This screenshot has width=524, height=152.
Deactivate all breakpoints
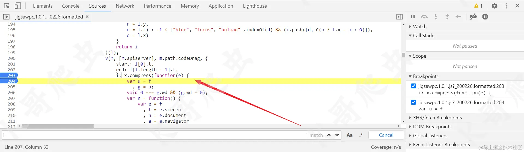(474, 17)
